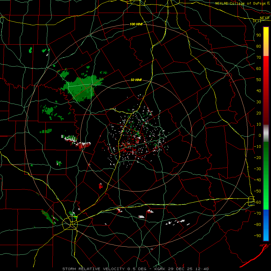Click the '-20' value on velocity scale
The image size is (271, 271).
(x=257, y=158)
